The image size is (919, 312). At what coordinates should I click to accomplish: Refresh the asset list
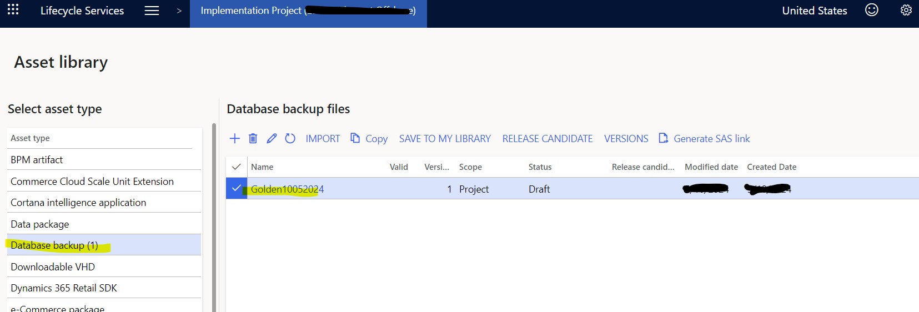point(290,138)
